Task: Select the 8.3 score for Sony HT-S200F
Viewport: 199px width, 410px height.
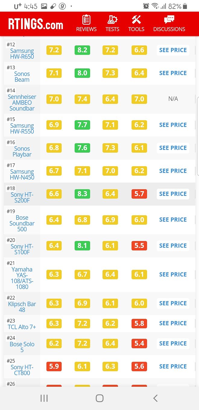Action: click(82, 194)
